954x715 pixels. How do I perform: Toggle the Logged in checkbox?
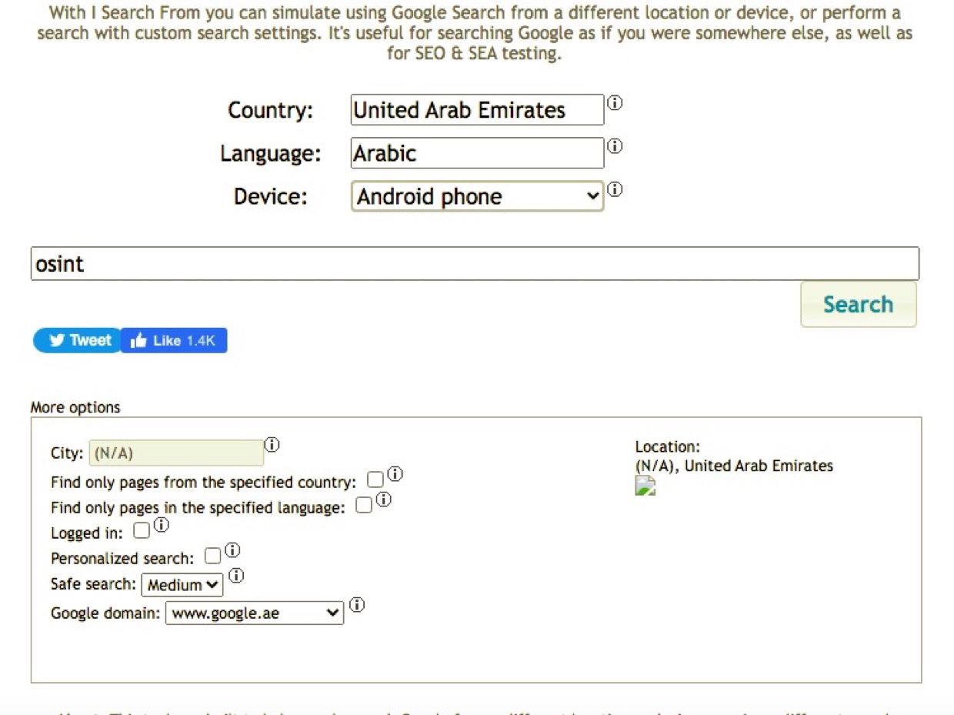pos(142,530)
